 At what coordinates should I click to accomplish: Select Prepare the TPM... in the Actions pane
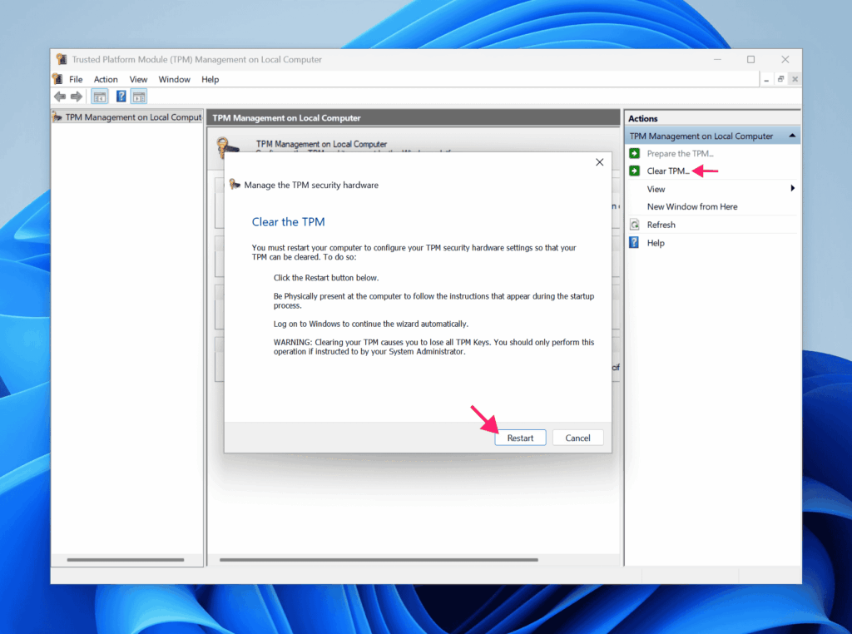click(681, 154)
